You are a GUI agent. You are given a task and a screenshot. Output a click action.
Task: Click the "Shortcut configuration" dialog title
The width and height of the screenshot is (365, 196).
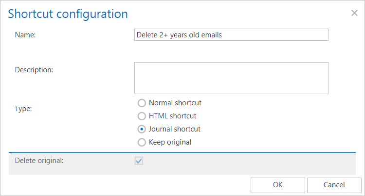pos(68,14)
